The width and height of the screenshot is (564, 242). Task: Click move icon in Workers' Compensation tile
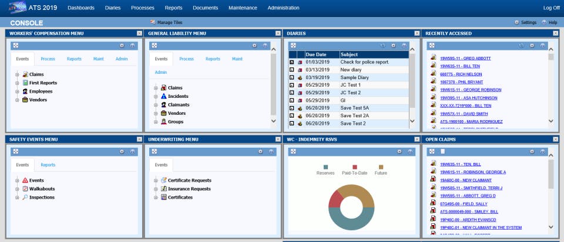click(x=15, y=46)
